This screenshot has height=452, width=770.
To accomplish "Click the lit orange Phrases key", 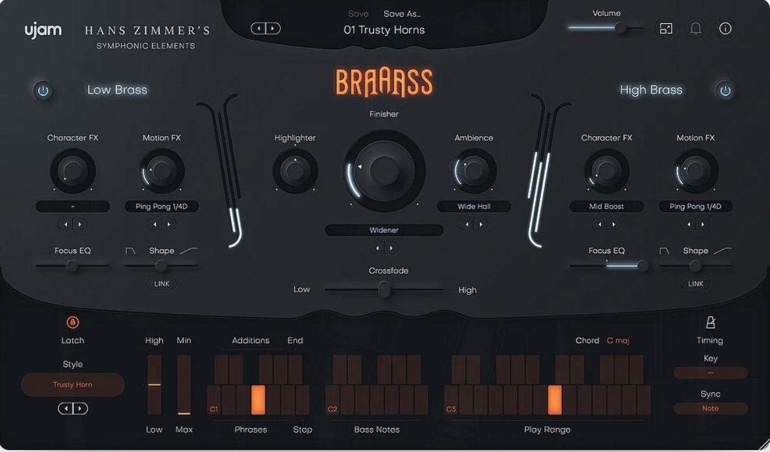I will tap(258, 400).
